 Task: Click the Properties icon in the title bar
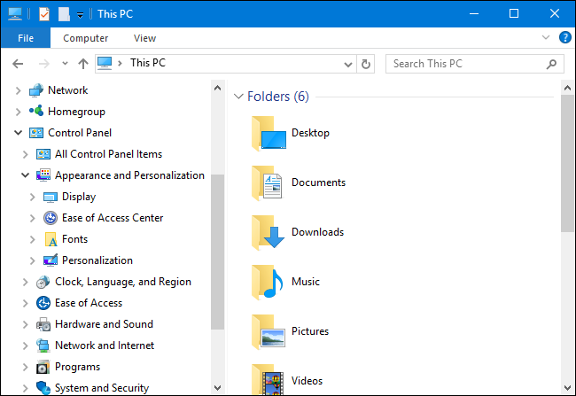point(45,14)
